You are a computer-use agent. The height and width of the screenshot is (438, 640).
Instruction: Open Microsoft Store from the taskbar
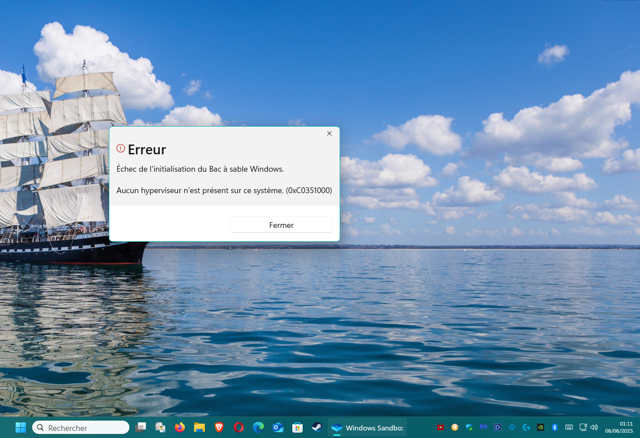pyautogui.click(x=298, y=427)
